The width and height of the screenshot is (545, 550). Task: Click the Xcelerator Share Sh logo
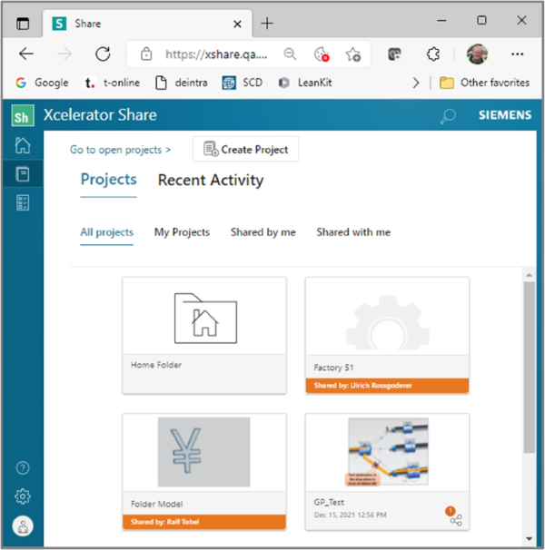click(23, 115)
